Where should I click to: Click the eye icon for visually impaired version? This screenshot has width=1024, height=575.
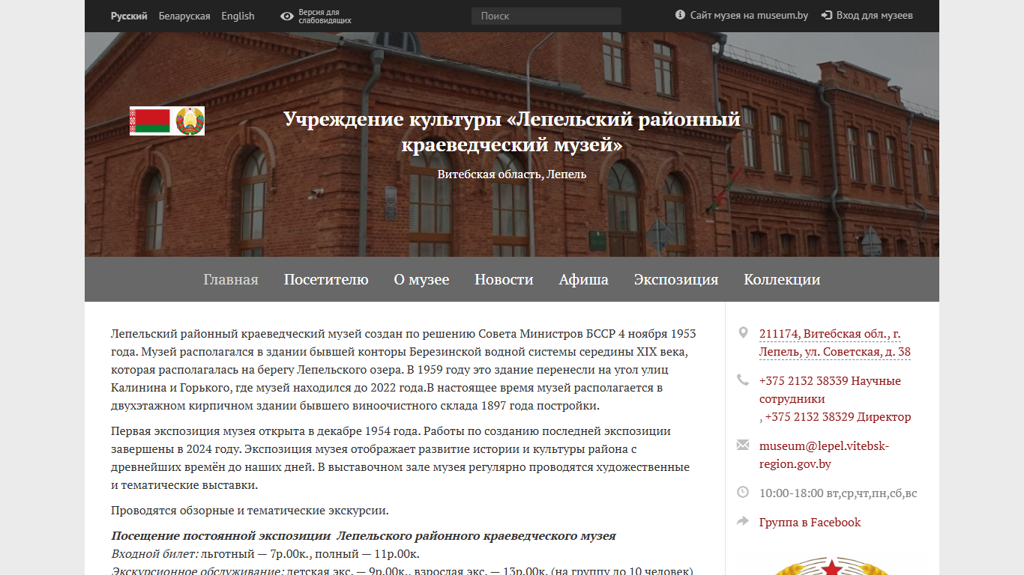[x=287, y=16]
